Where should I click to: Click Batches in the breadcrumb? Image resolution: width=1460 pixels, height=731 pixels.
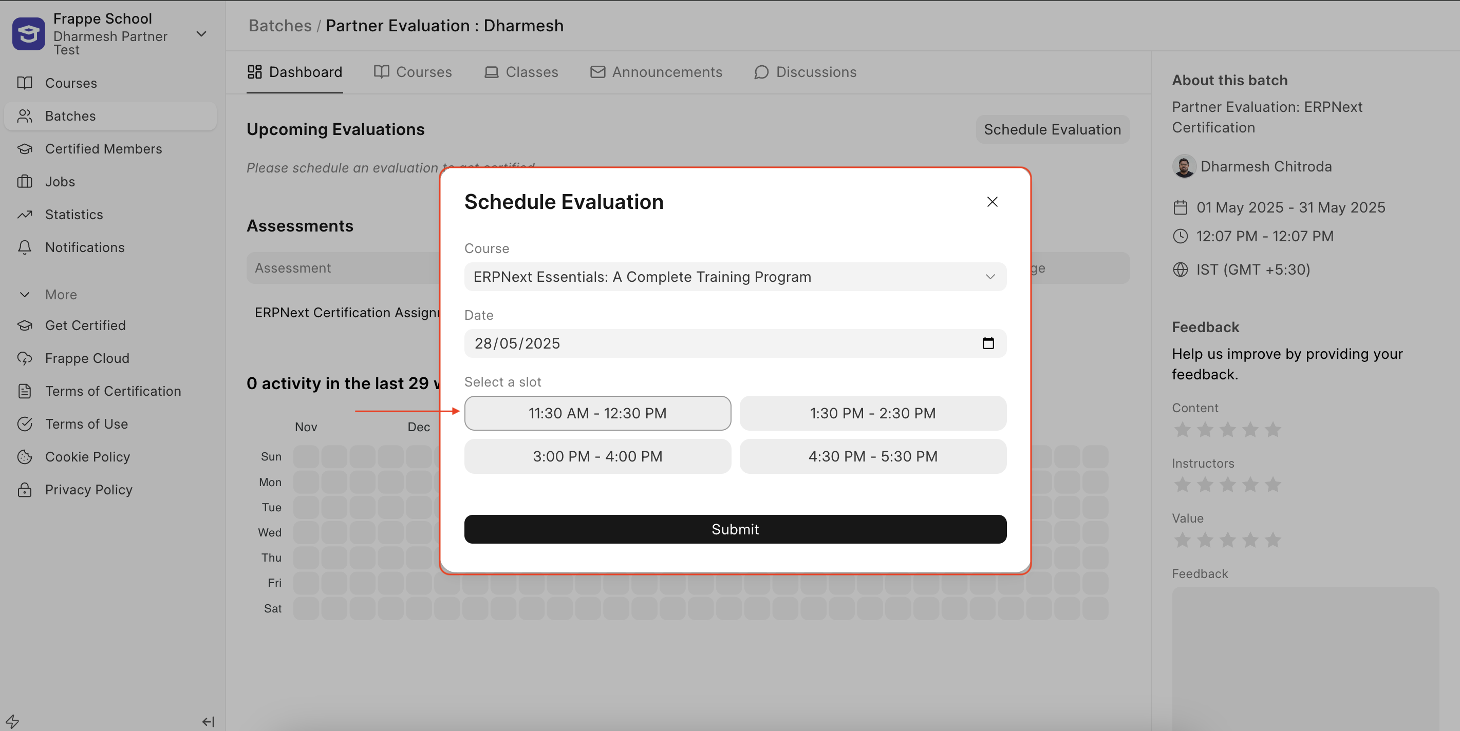[280, 26]
